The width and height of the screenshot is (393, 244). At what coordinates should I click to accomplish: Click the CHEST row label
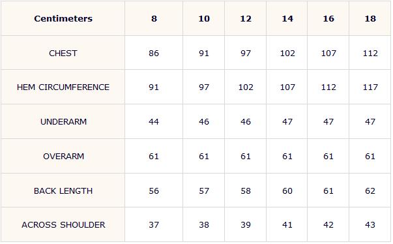point(63,53)
